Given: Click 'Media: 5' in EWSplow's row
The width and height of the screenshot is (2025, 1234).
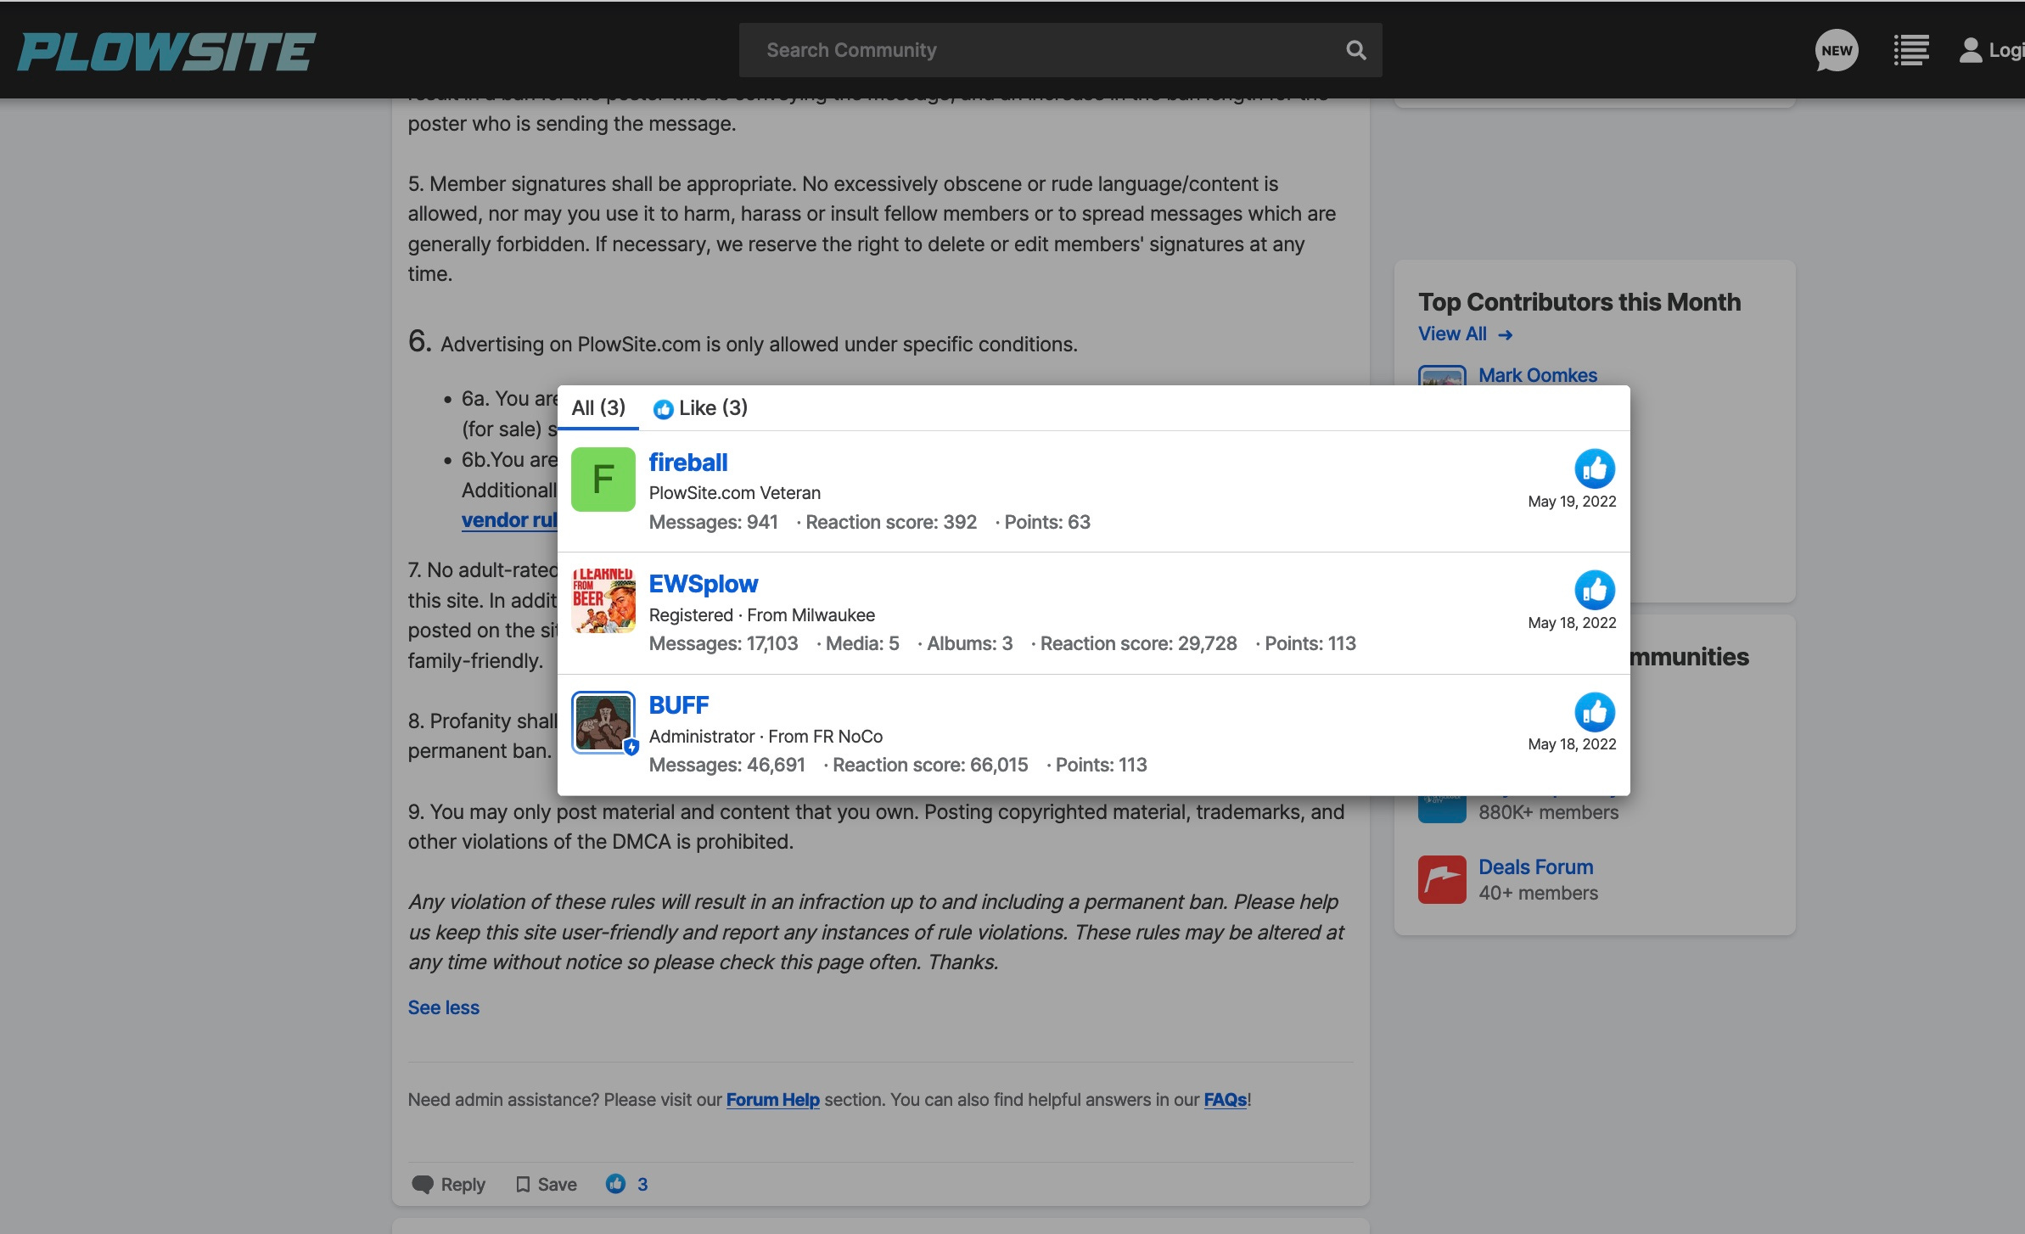Looking at the screenshot, I should (861, 643).
